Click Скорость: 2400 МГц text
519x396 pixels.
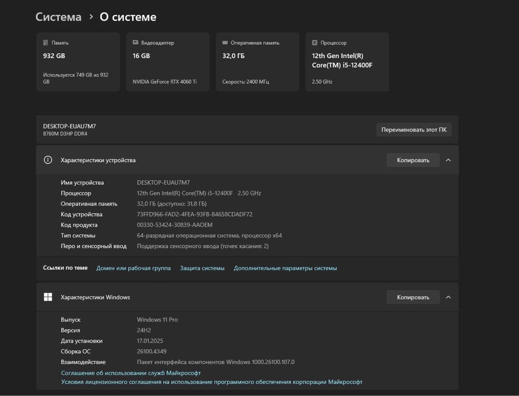(x=246, y=82)
